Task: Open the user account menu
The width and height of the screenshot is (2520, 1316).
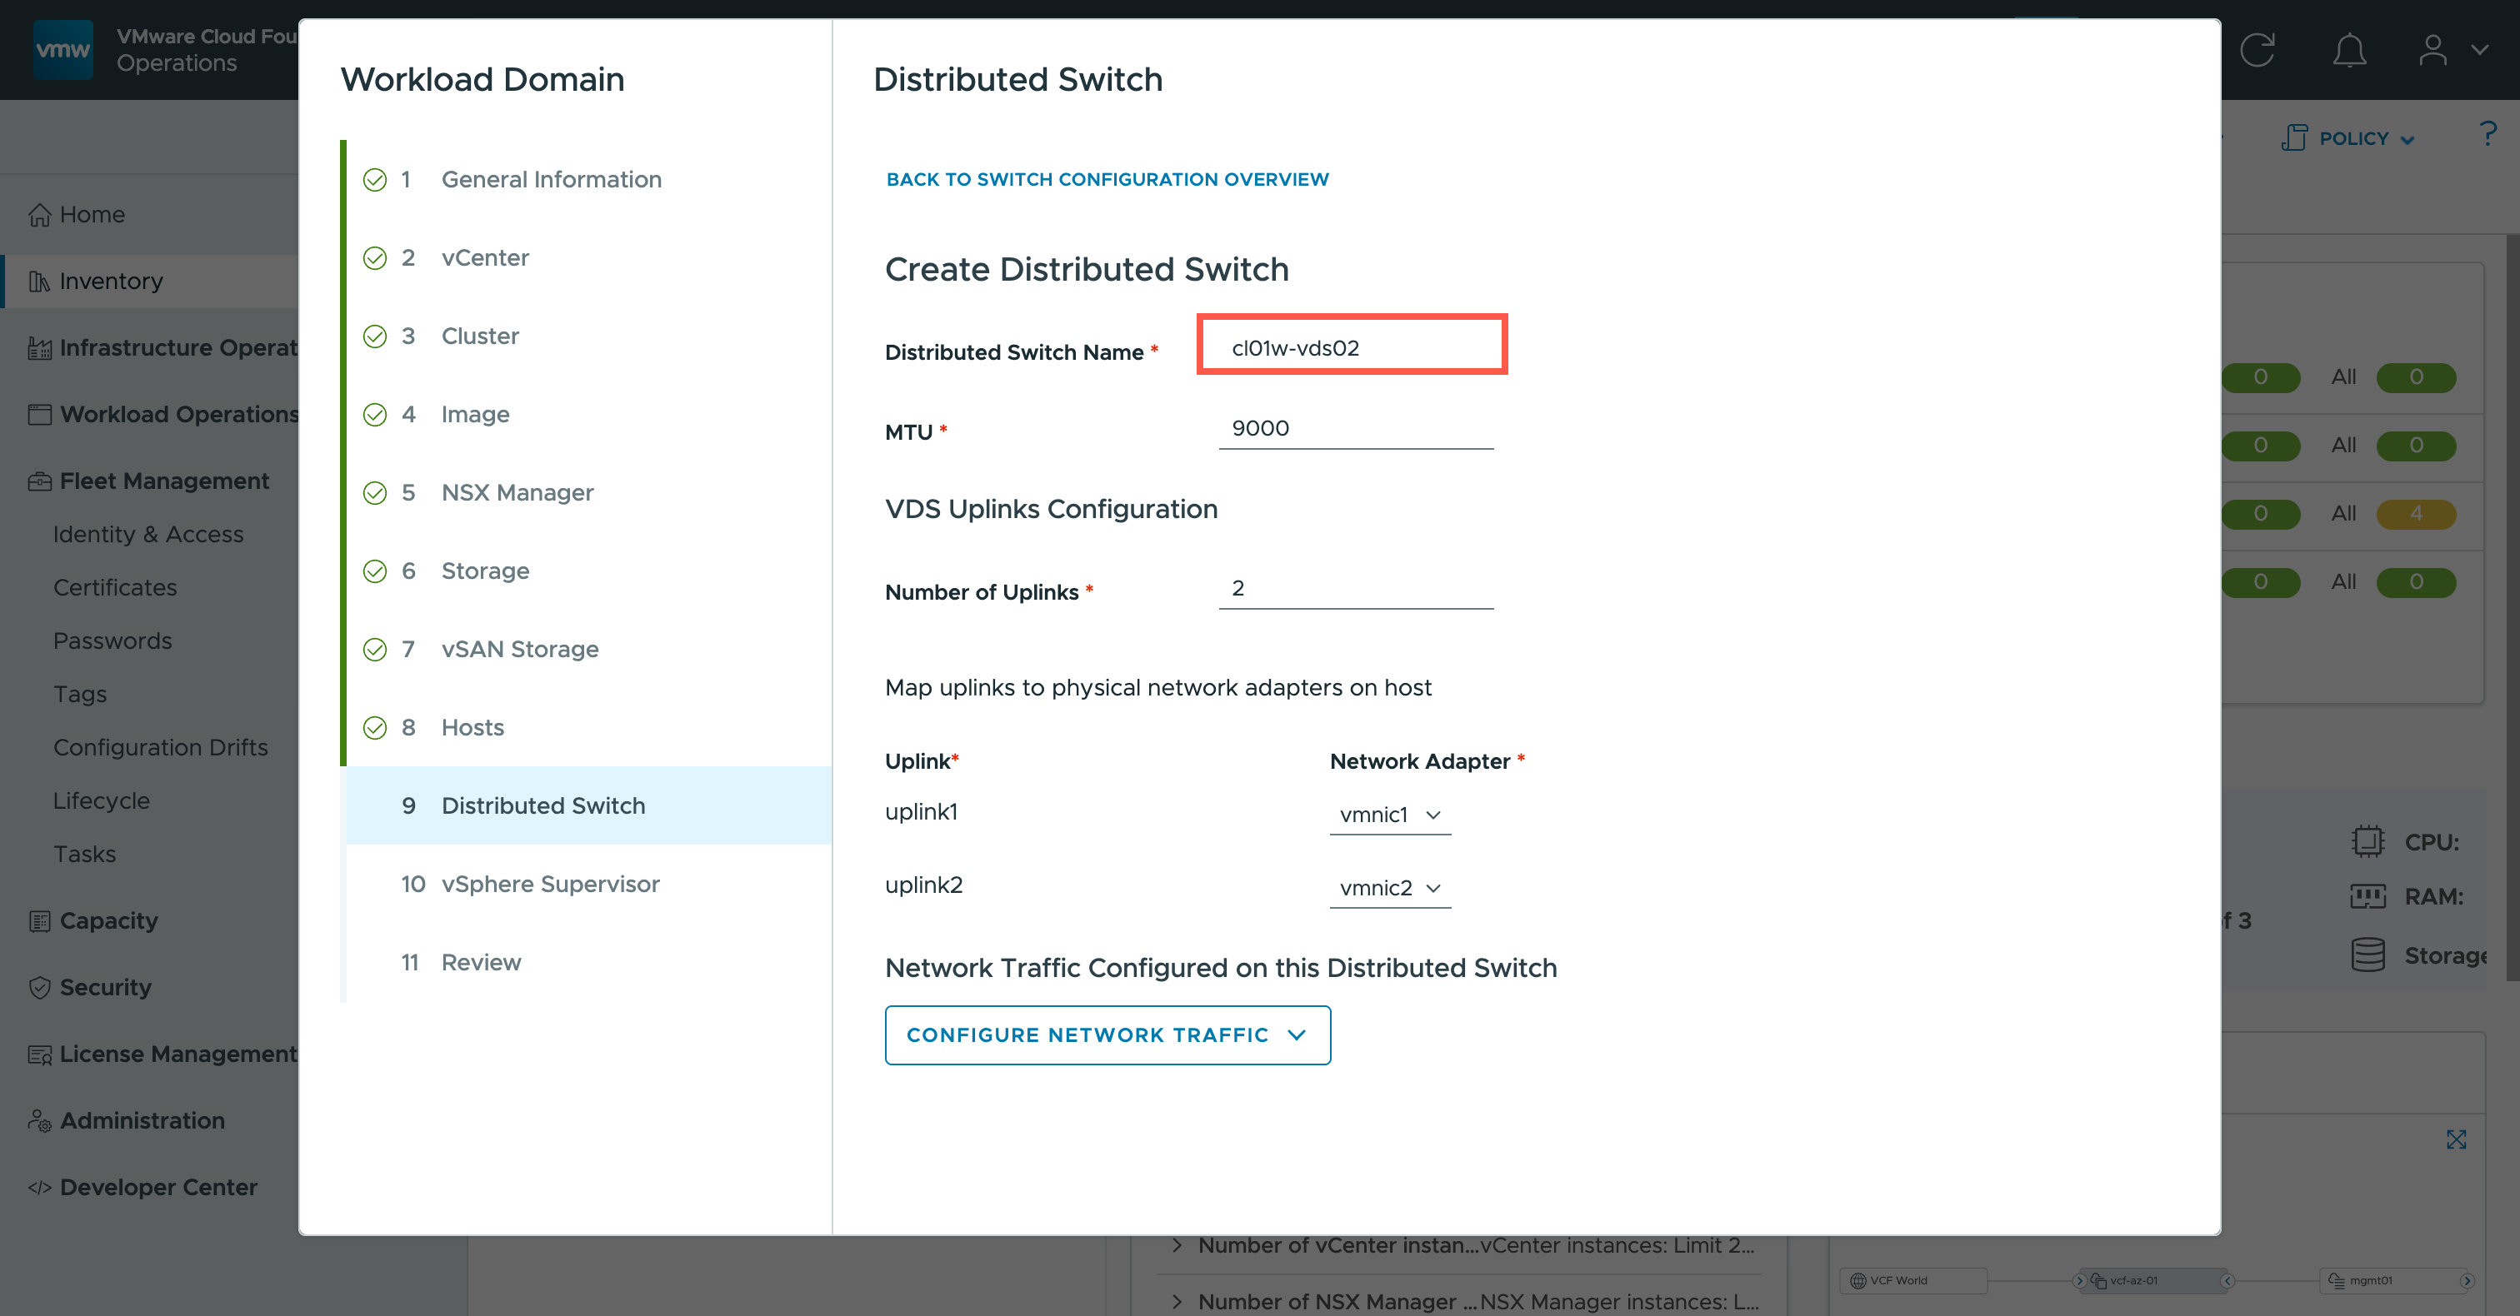Action: 2451,50
